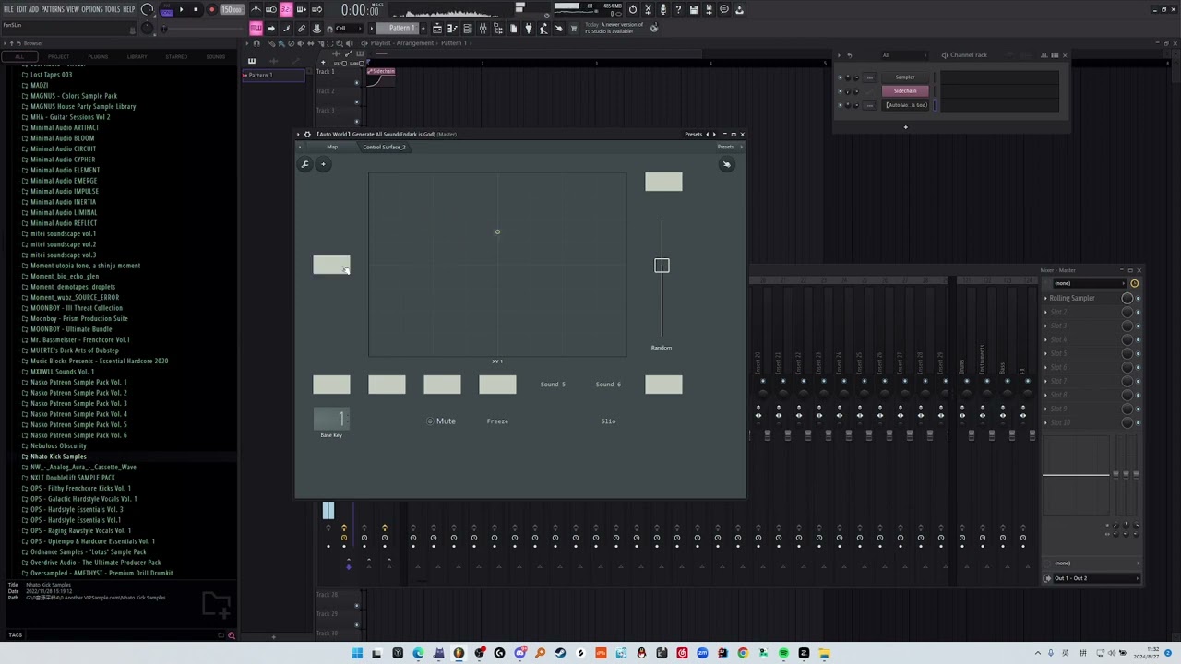
Task: Click the S11o control
Action: pyautogui.click(x=608, y=421)
